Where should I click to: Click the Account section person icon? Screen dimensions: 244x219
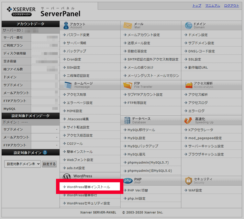coord(66,26)
